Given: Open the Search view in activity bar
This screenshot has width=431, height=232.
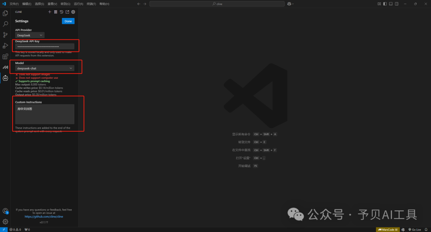Looking at the screenshot, I should 5,24.
